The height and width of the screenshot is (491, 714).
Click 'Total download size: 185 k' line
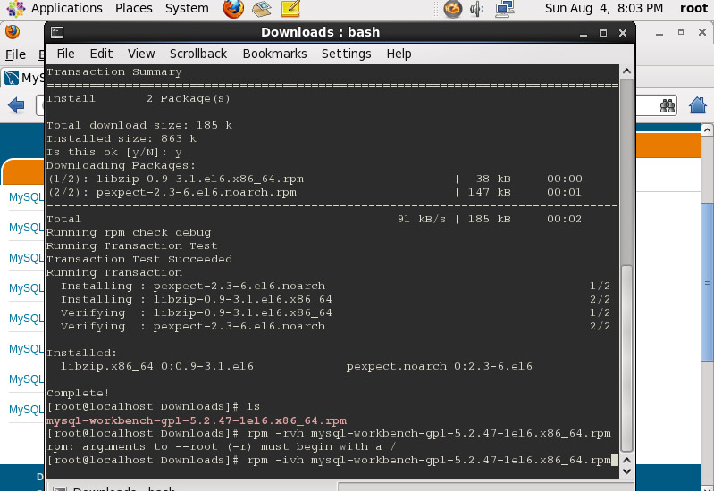point(139,125)
